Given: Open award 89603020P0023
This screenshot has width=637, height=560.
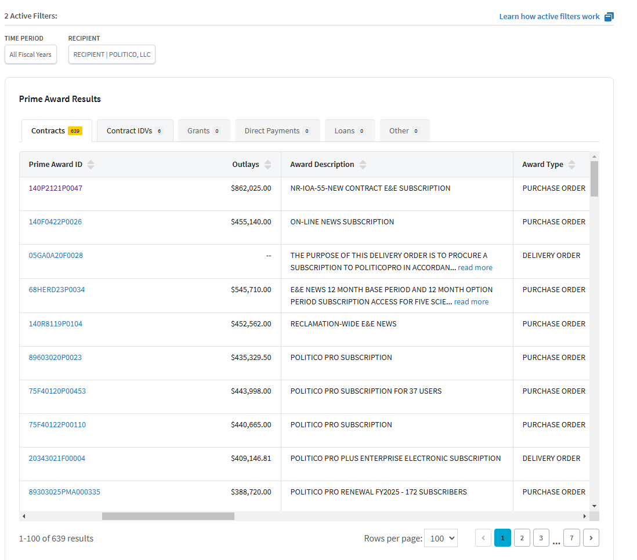Looking at the screenshot, I should [x=55, y=357].
